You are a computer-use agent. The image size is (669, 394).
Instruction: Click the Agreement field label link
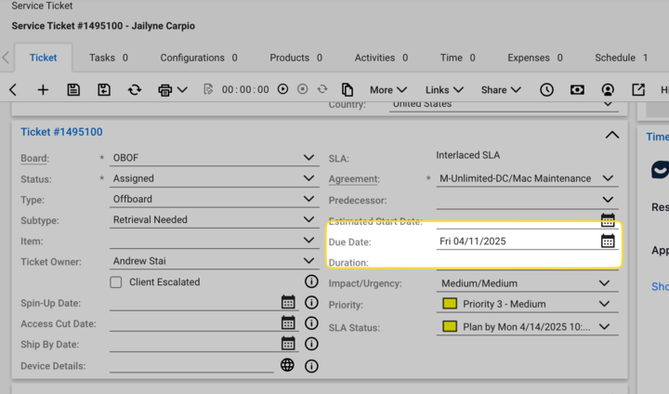(x=354, y=178)
